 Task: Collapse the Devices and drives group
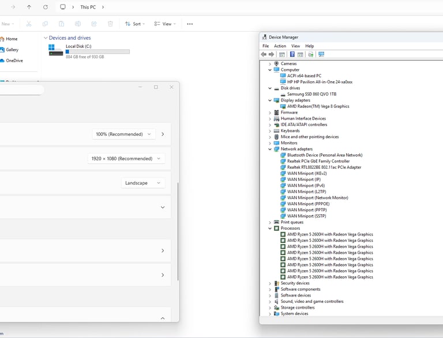point(46,38)
